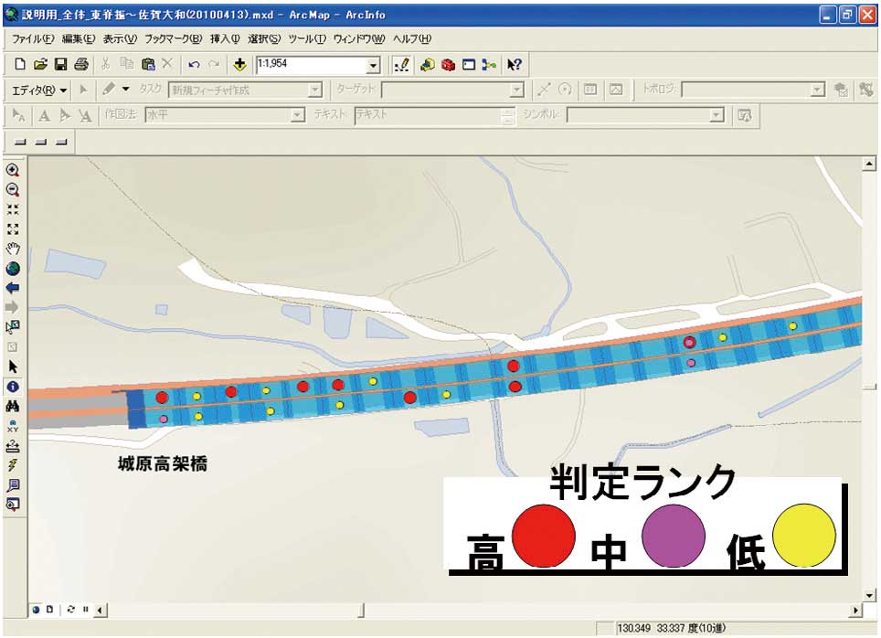Switch to Layout View at bottom
The image size is (881, 638).
click(49, 609)
